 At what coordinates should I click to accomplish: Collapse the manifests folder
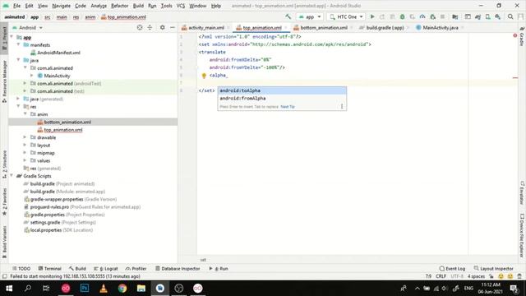coord(18,44)
